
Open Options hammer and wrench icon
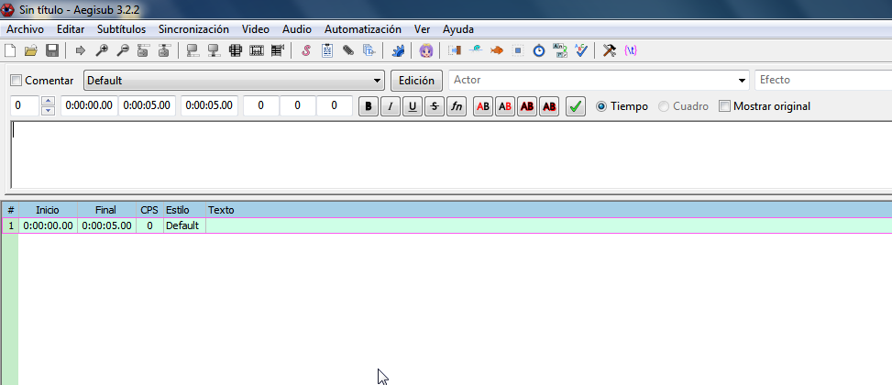(x=610, y=50)
